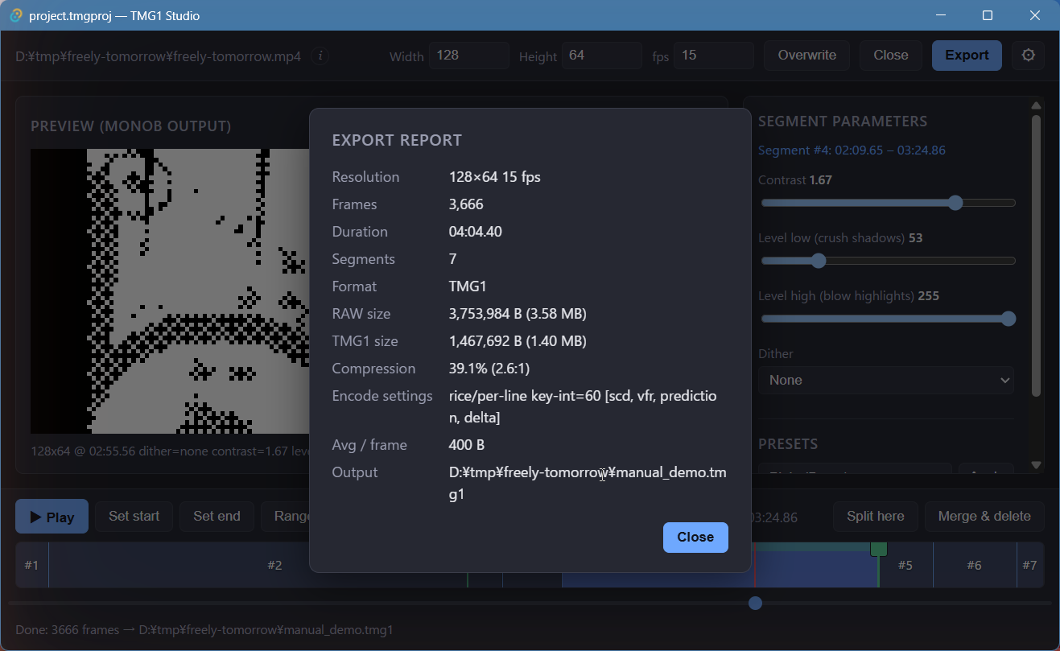
Task: Click the Height input field
Action: (x=602, y=56)
